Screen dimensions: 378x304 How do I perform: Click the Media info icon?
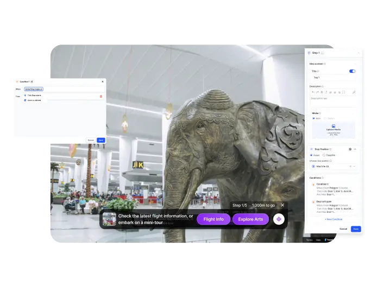tap(320, 113)
